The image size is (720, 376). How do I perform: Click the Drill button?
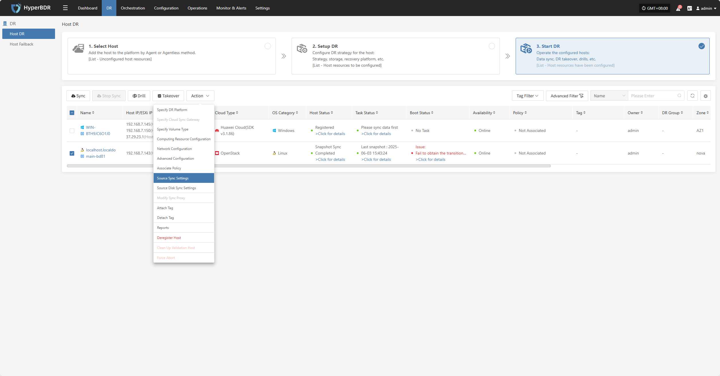(x=139, y=96)
